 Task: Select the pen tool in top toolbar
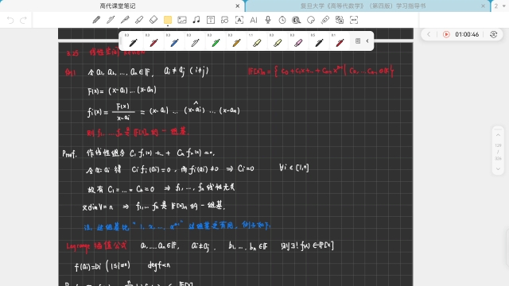point(96,20)
